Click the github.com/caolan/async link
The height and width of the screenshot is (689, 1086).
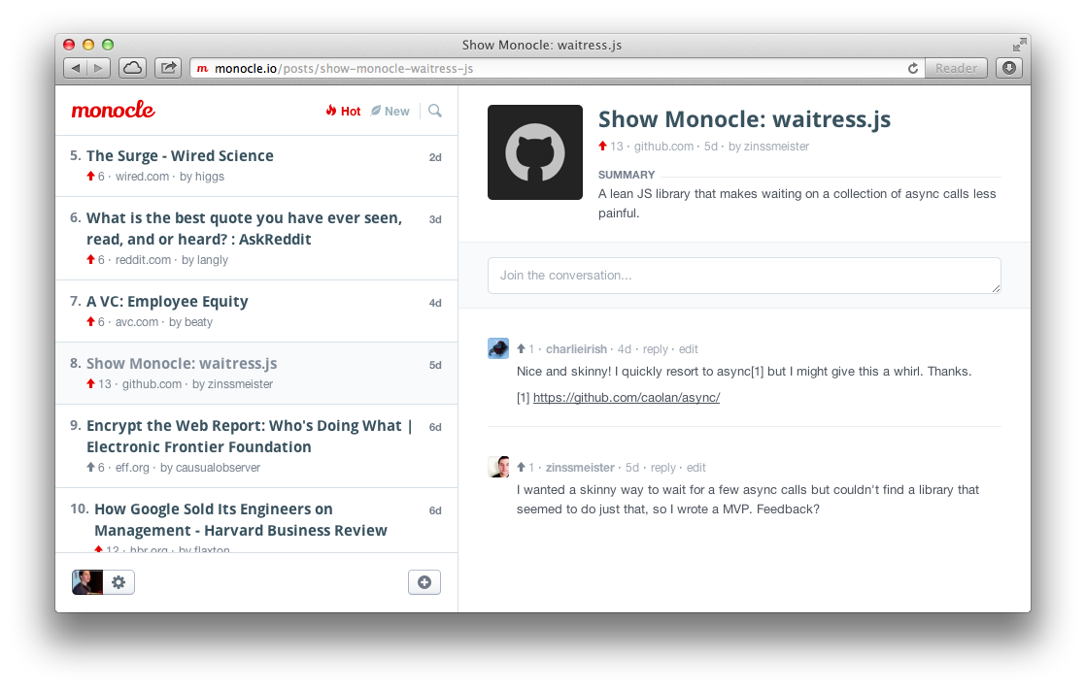[627, 398]
